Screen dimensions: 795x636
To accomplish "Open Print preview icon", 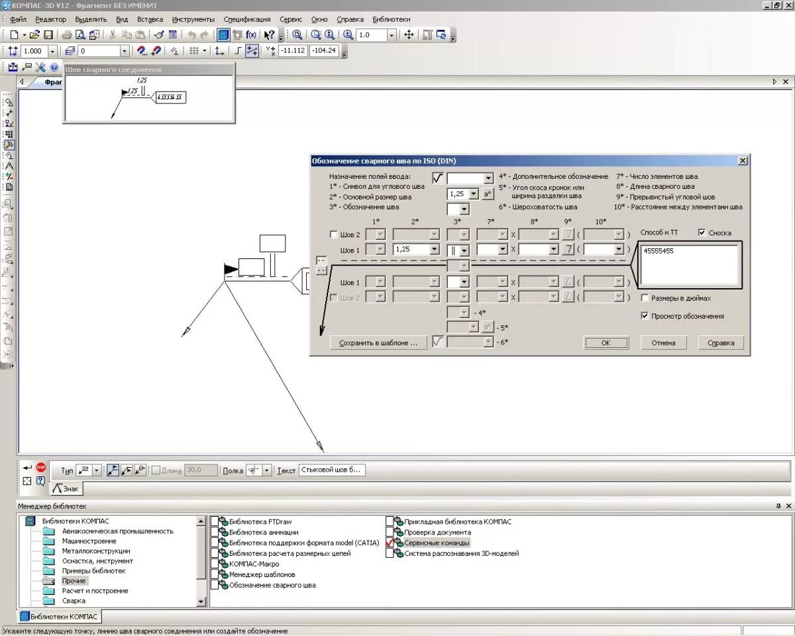I will click(80, 35).
